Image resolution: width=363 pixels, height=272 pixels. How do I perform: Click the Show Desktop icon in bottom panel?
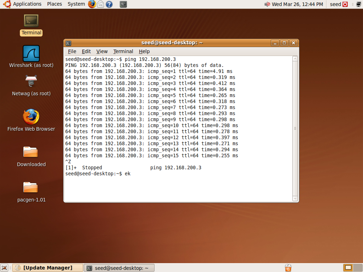point(4,268)
